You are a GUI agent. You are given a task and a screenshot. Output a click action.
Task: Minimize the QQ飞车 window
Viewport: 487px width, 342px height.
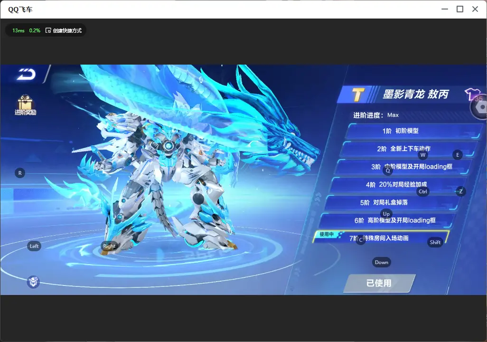click(445, 9)
